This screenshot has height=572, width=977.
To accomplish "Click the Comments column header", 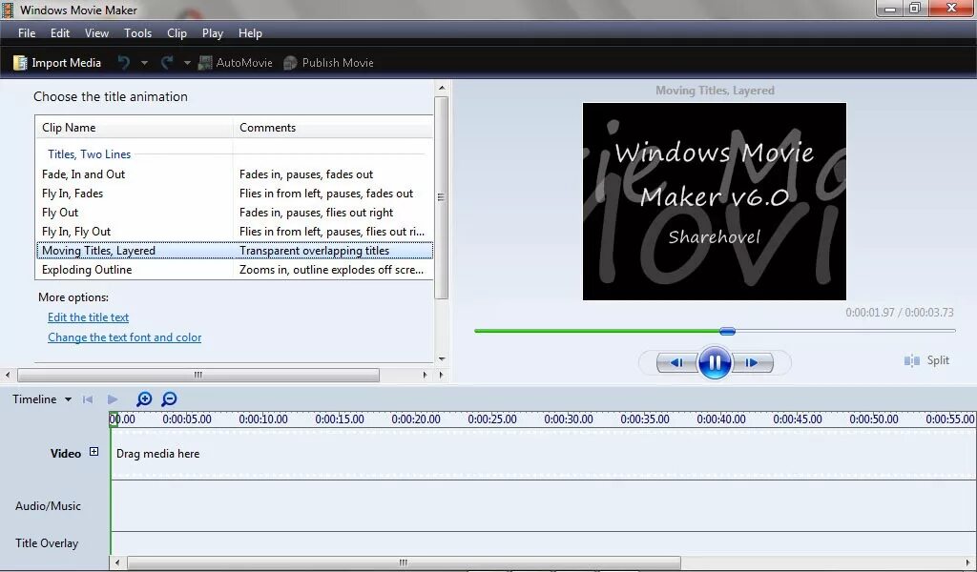I will pyautogui.click(x=333, y=128).
